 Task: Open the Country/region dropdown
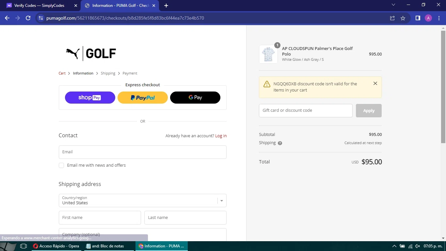point(143,201)
